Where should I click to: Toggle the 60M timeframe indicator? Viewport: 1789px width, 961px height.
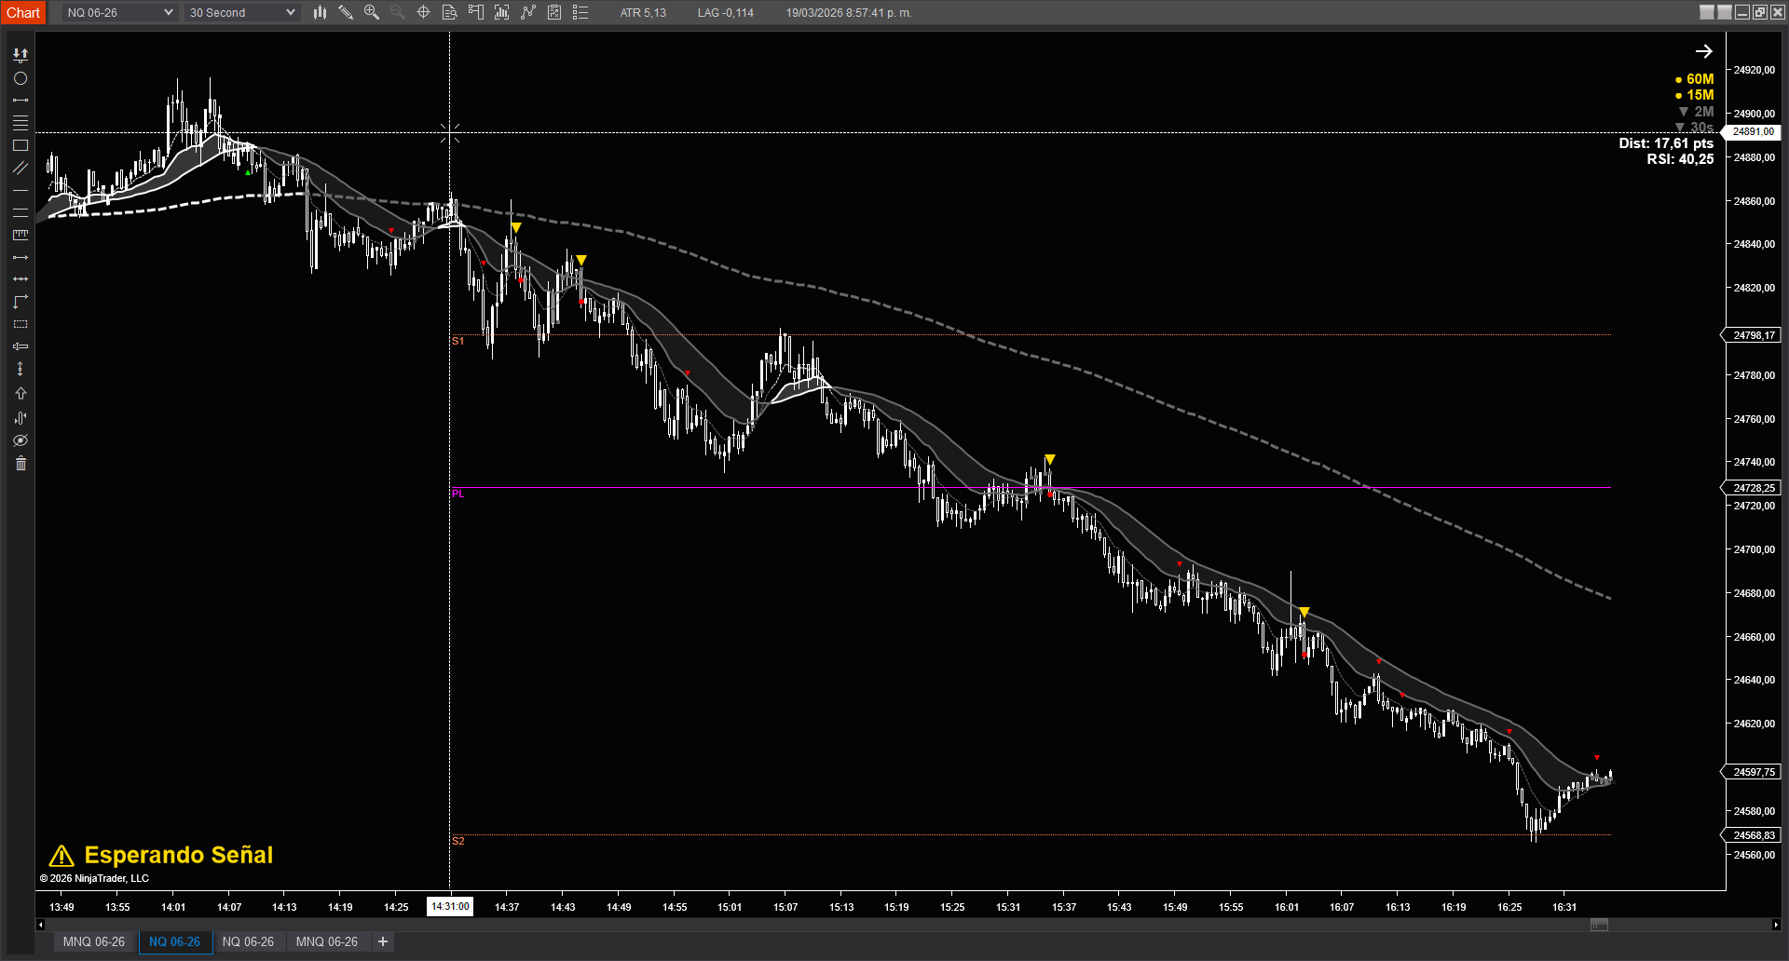click(1694, 79)
